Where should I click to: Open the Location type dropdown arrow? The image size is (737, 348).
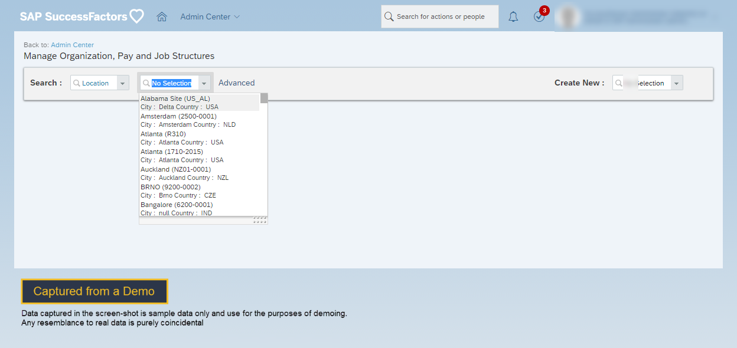pos(123,83)
